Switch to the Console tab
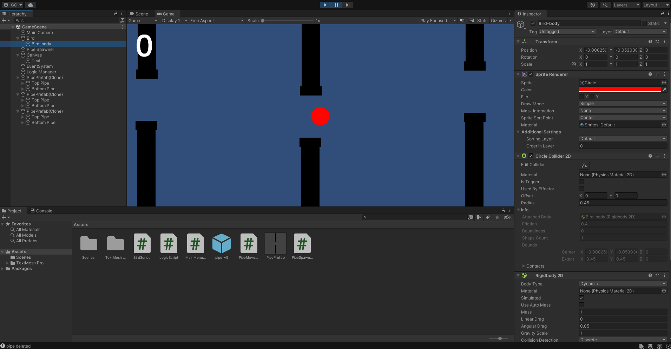Image resolution: width=671 pixels, height=349 pixels. (x=41, y=211)
